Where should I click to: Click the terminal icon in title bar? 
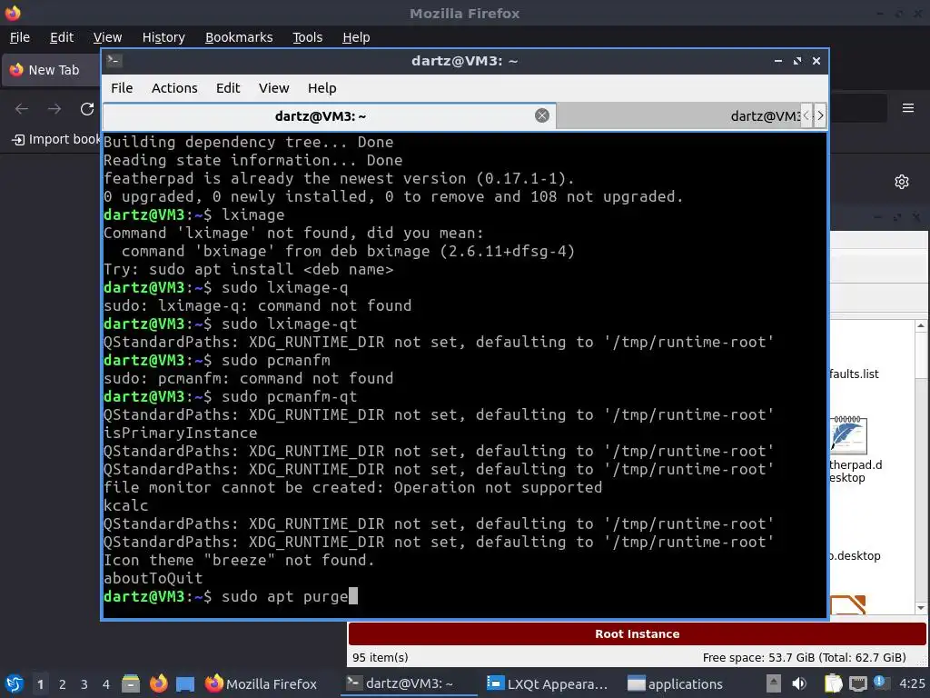[114, 61]
